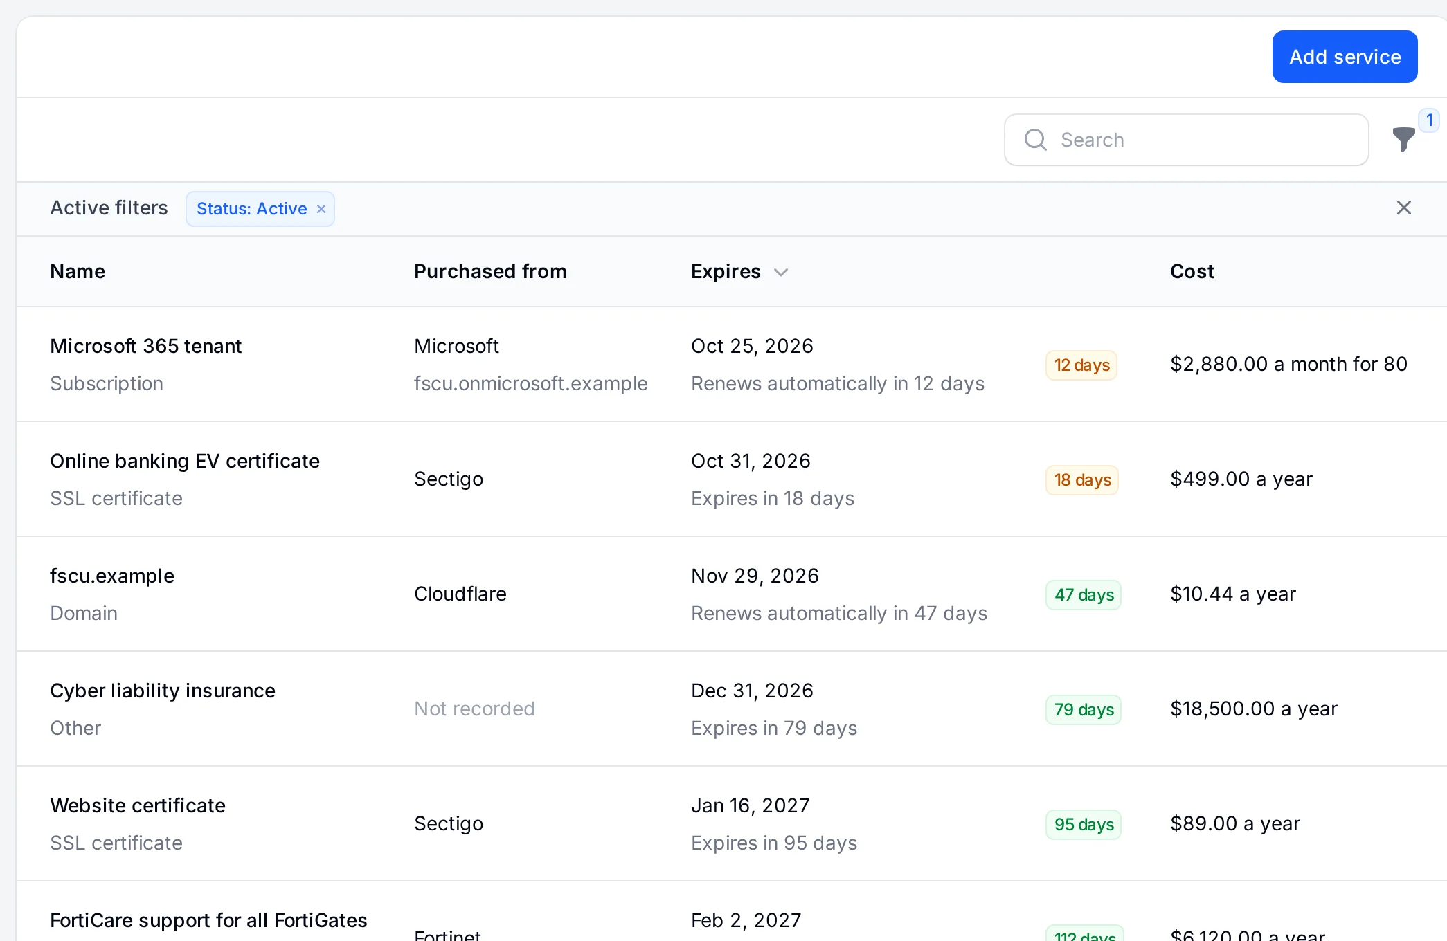The height and width of the screenshot is (941, 1447).
Task: Click the filter count badge showing 1
Action: pos(1429,120)
